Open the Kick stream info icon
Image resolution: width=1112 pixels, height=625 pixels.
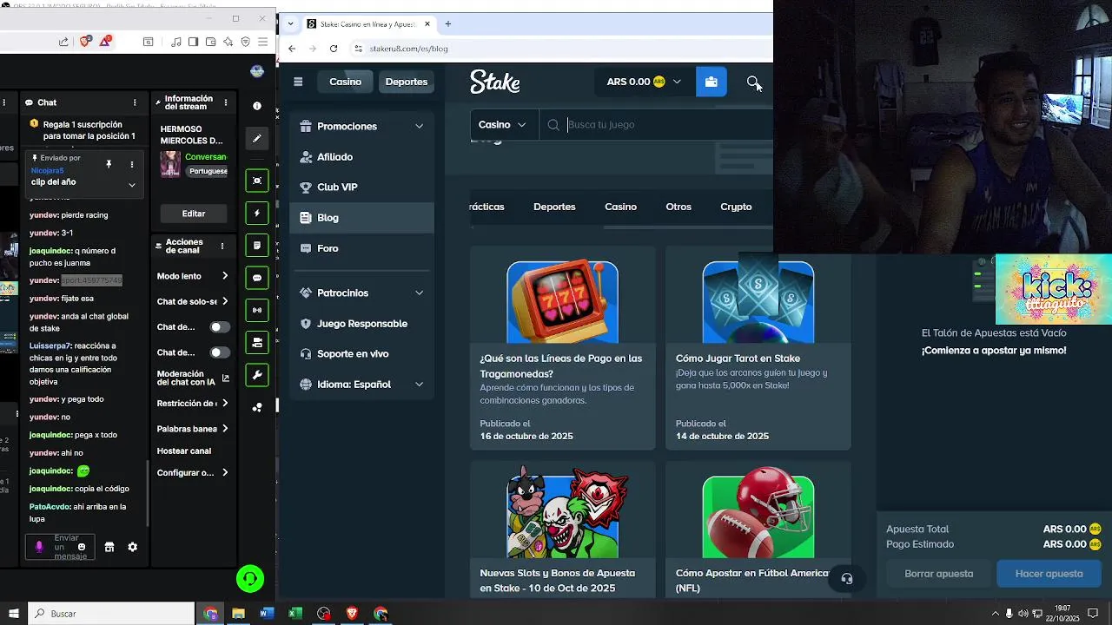tap(257, 106)
